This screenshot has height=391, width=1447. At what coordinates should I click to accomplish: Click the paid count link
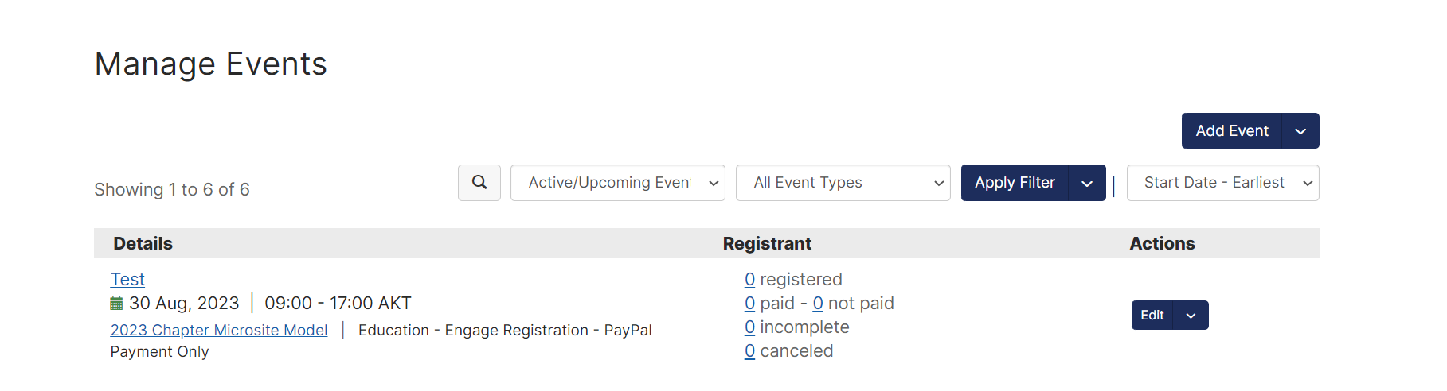[749, 304]
